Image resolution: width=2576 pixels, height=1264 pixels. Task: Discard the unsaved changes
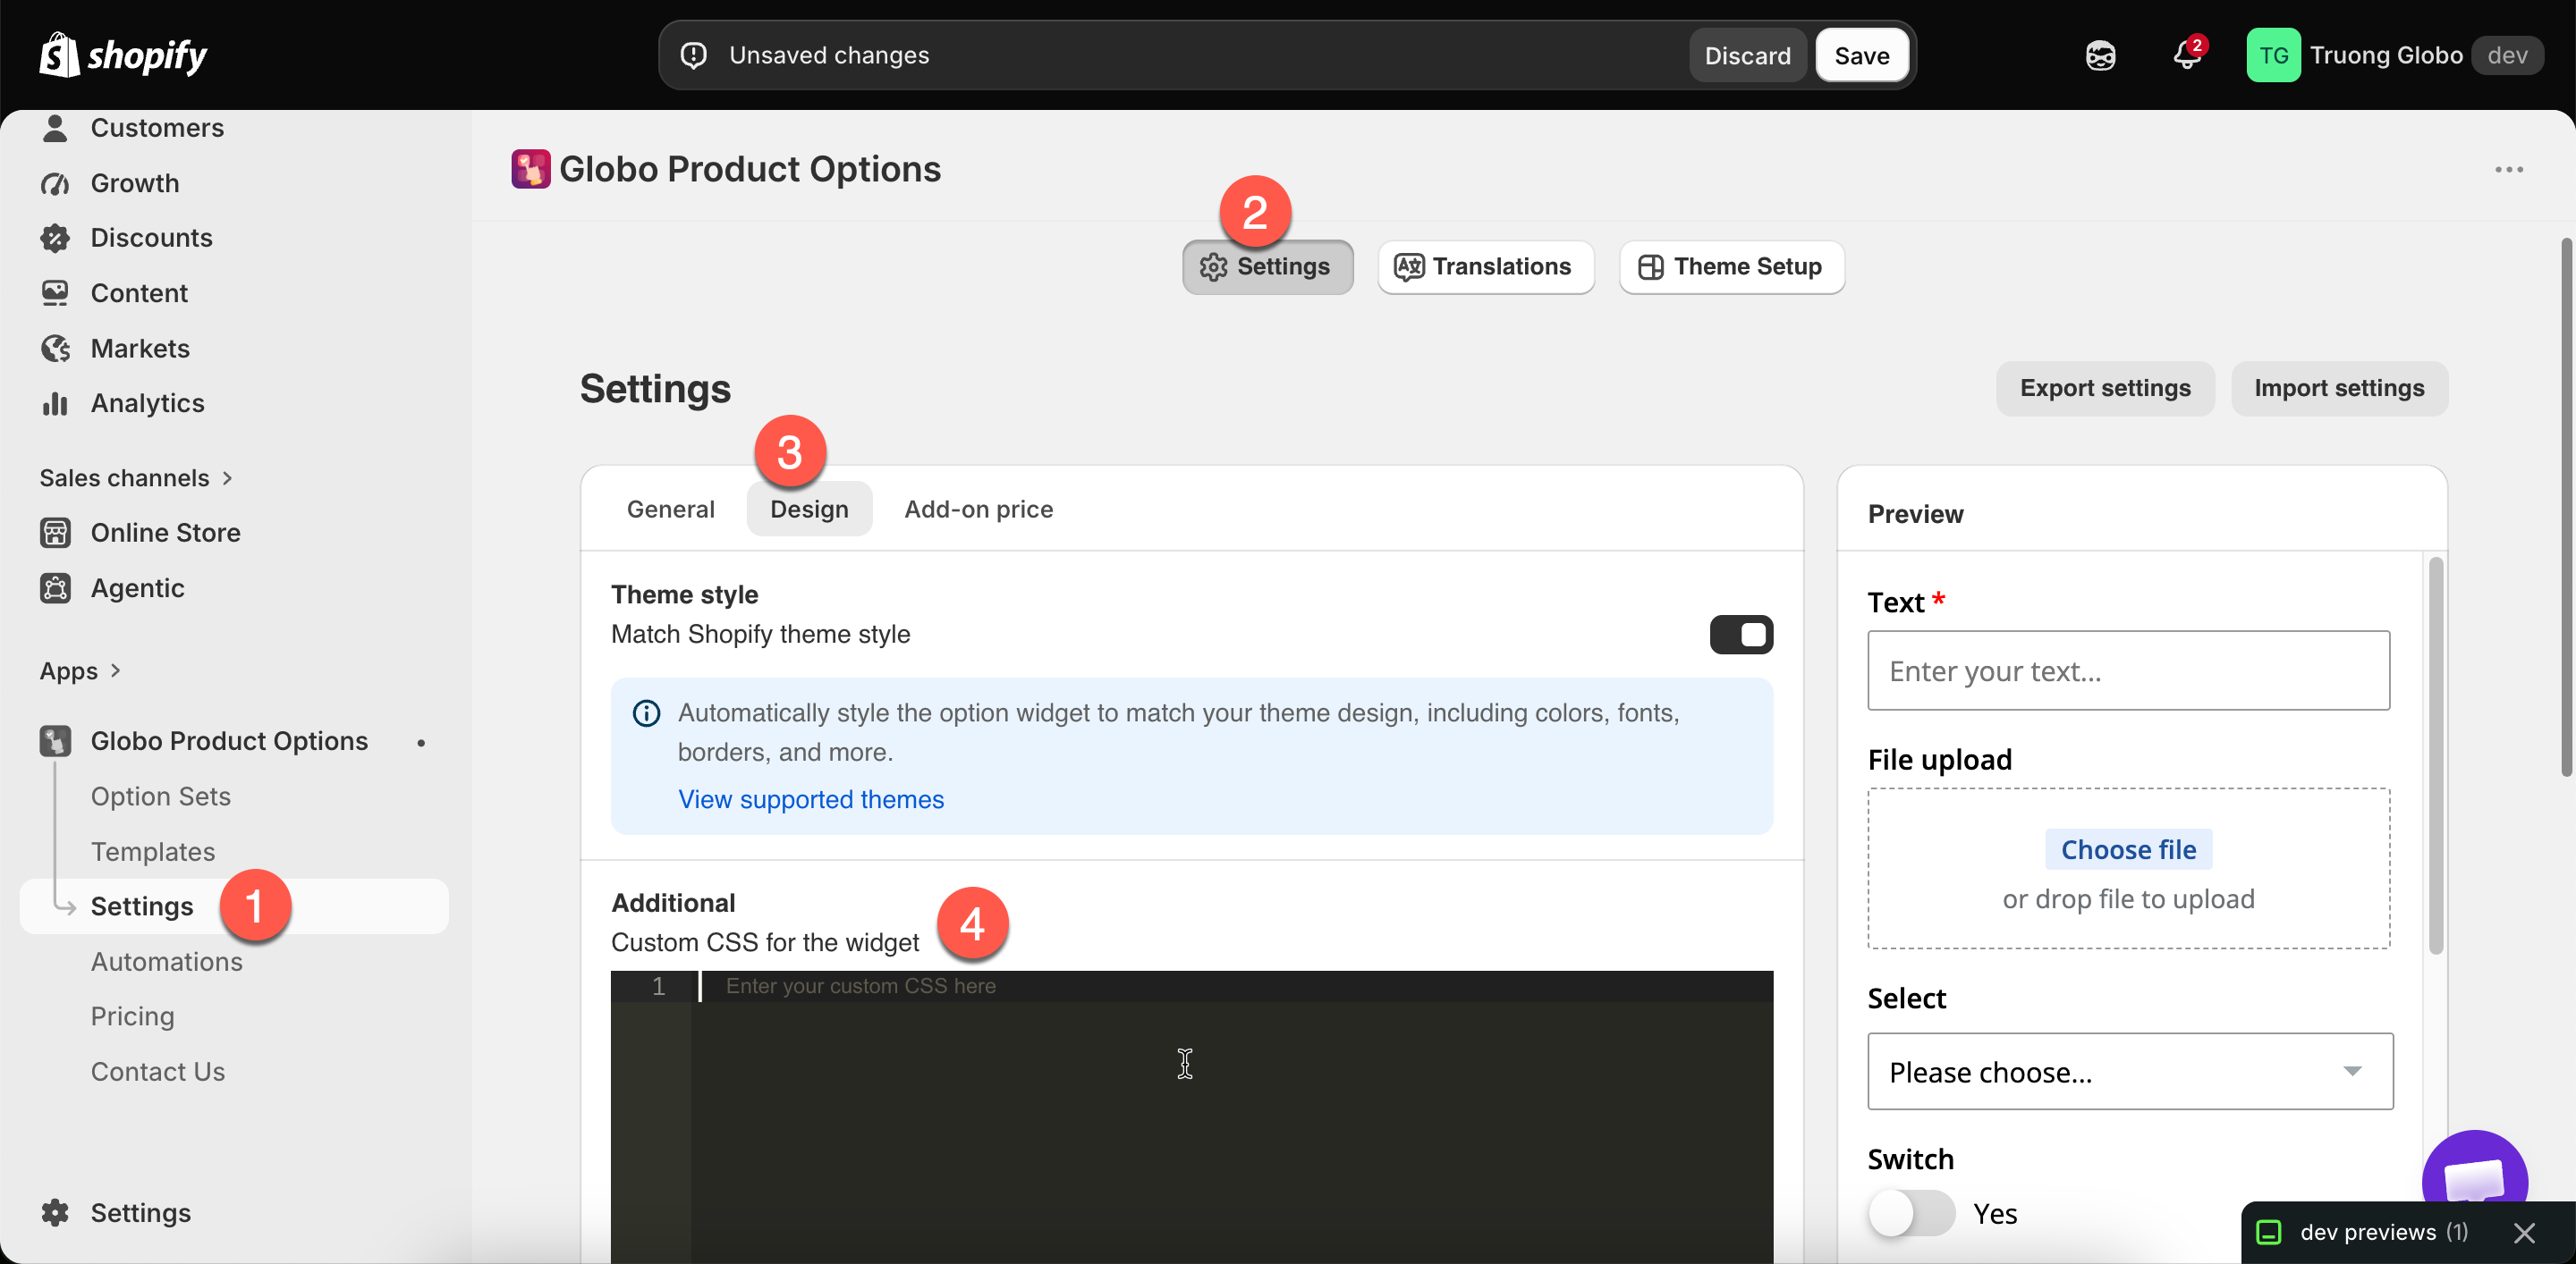[1747, 55]
